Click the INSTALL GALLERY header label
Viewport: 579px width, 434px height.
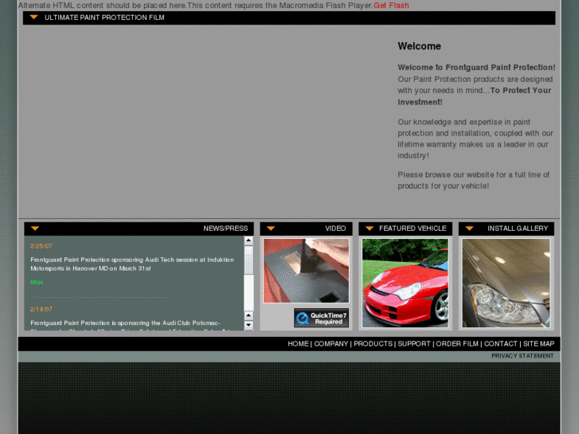click(x=518, y=229)
